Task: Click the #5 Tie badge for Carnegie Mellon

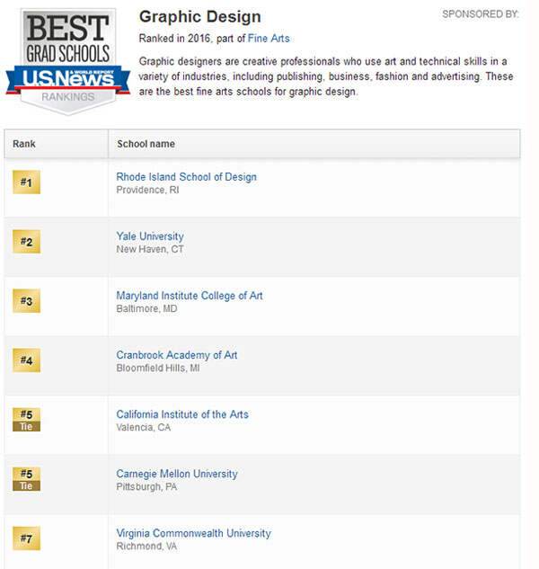Action: [x=26, y=479]
